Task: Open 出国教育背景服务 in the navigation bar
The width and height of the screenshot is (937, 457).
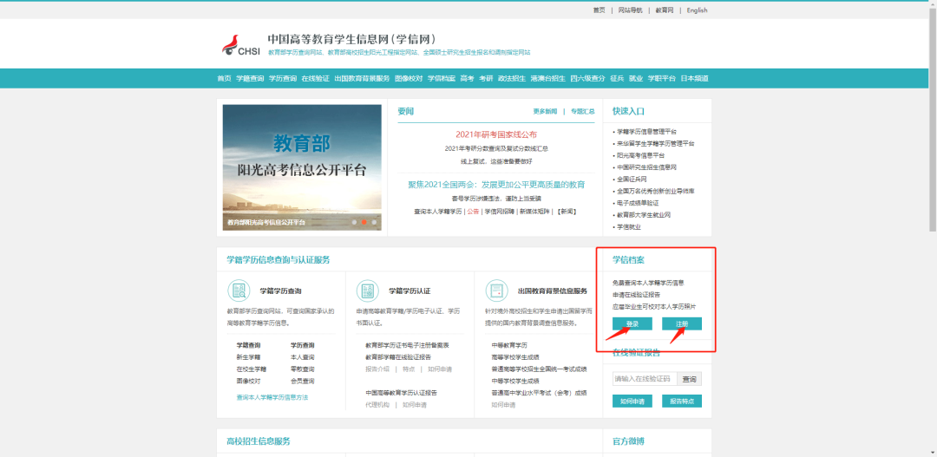Action: tap(362, 78)
